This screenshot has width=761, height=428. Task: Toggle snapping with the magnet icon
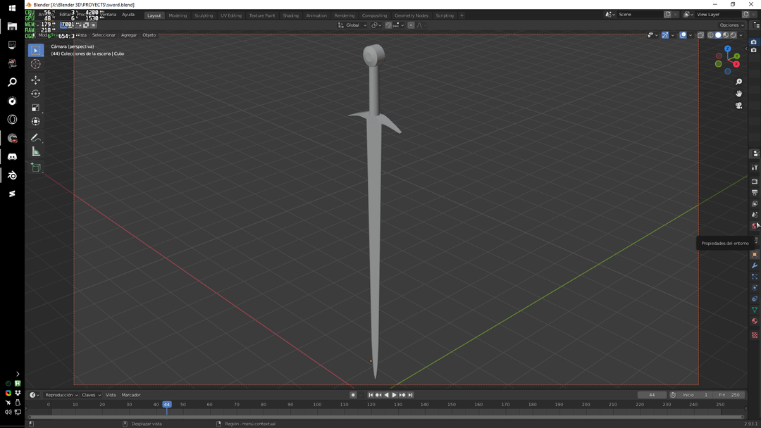388,25
